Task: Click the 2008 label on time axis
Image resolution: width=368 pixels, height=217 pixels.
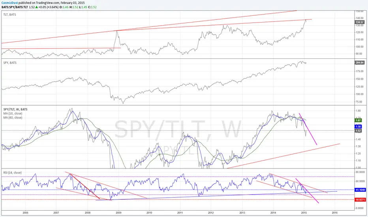Action: coord(88,213)
